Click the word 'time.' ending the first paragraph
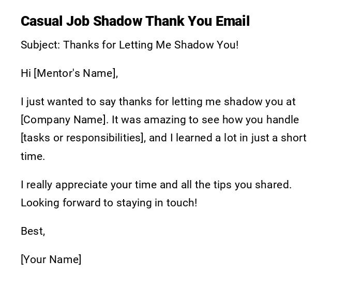Viewport: 362px width, 292px height. pyautogui.click(x=33, y=156)
